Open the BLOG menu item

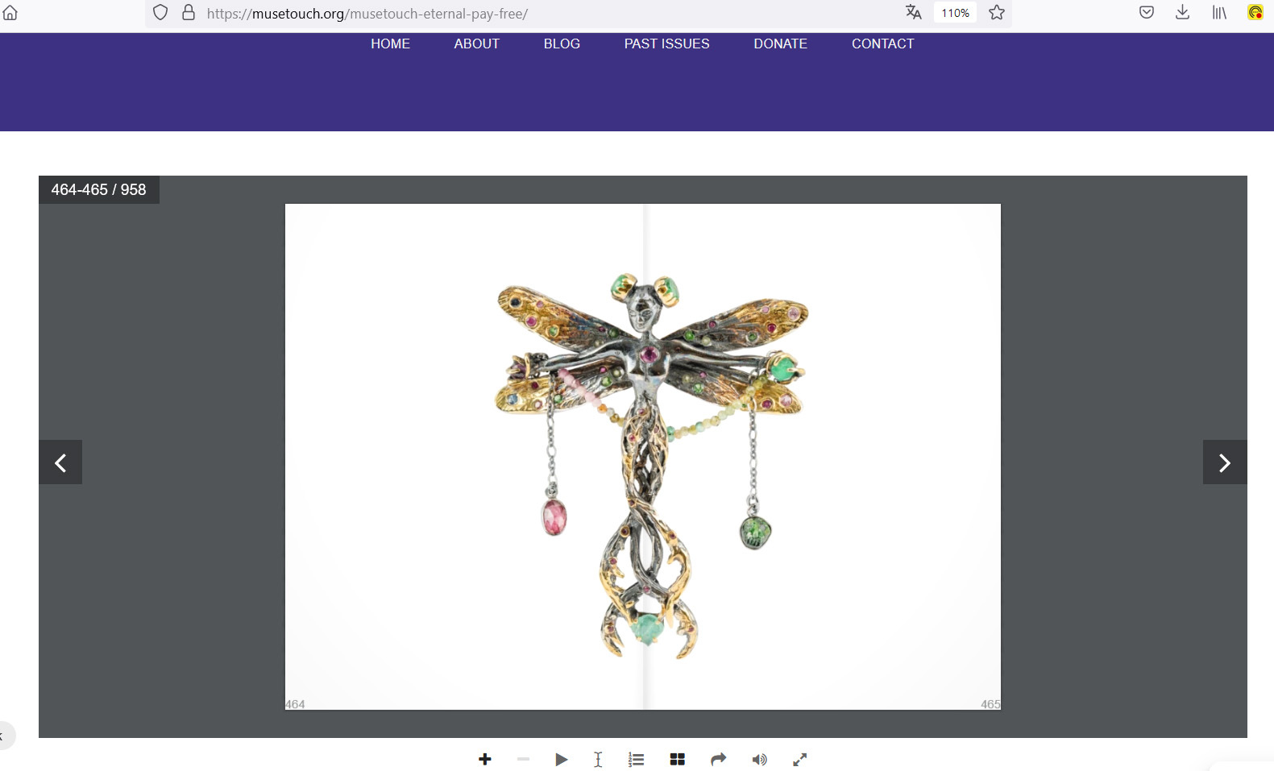pyautogui.click(x=562, y=44)
